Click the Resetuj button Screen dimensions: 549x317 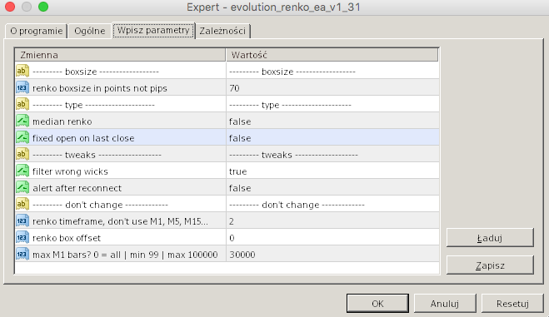512,304
